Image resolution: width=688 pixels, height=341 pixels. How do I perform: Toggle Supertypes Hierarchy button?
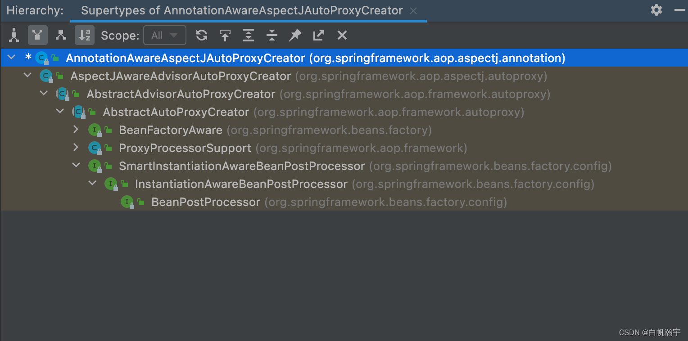pyautogui.click(x=38, y=36)
